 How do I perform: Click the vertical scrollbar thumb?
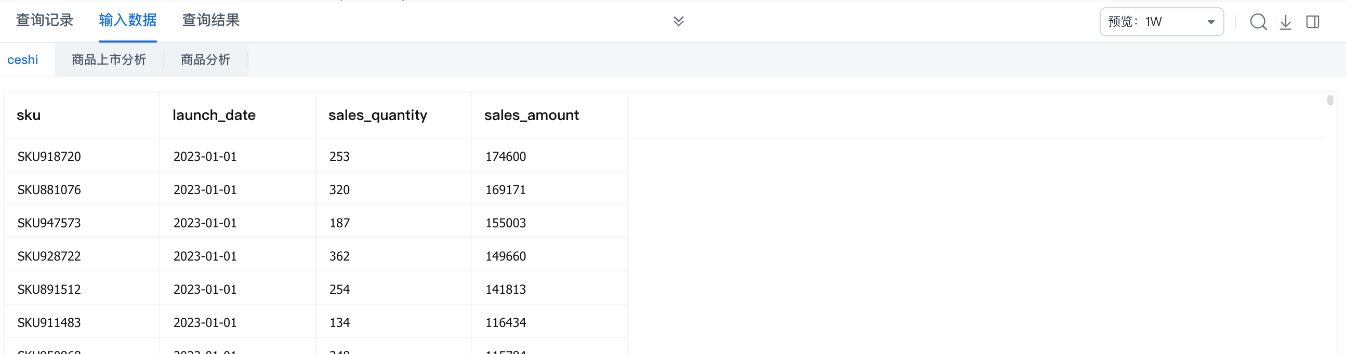click(1330, 100)
